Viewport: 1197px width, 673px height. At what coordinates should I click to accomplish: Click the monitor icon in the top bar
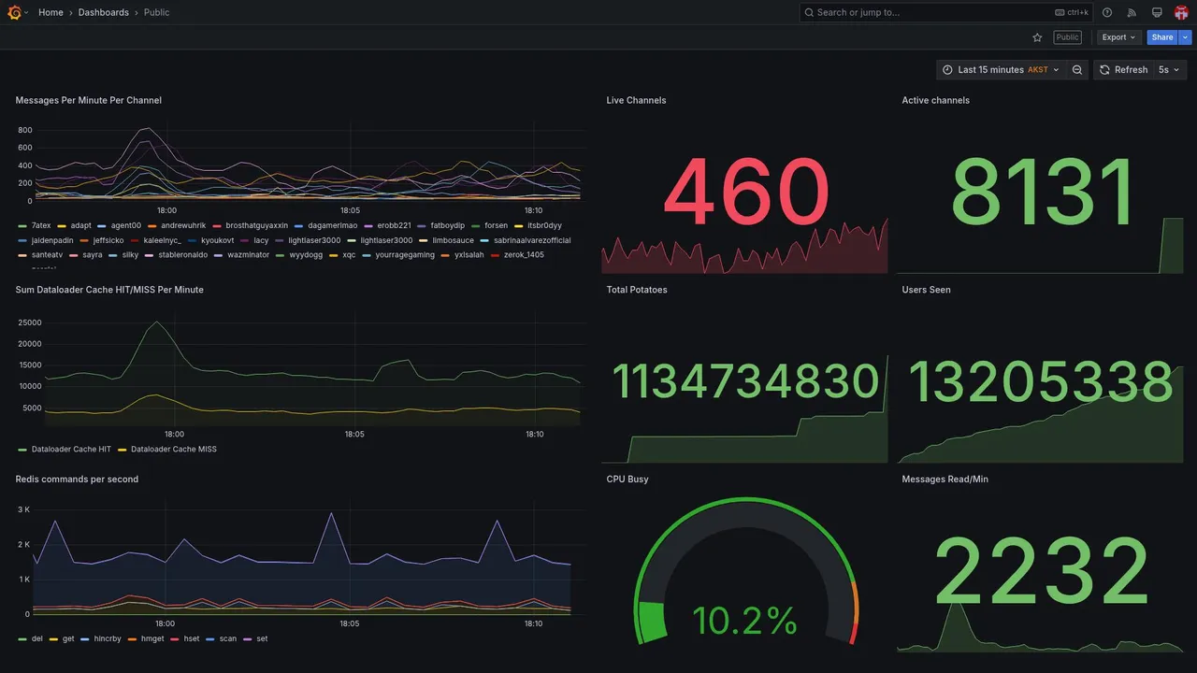coord(1157,12)
